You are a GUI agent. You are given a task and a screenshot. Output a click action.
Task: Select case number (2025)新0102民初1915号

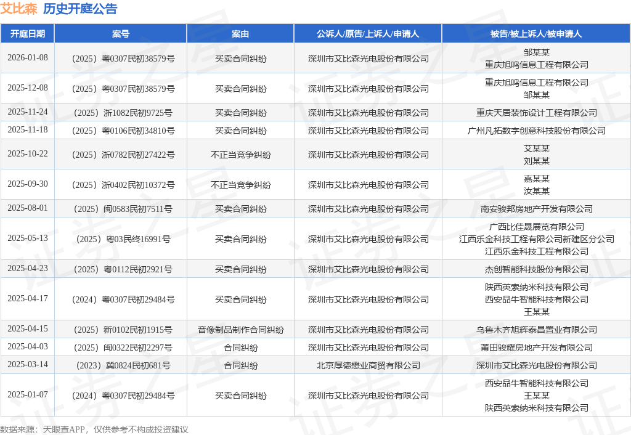point(123,330)
